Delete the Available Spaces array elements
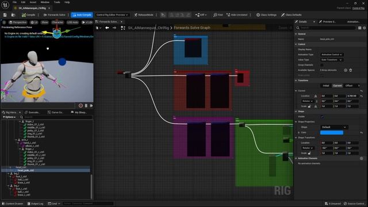Viewport: 368px width, 207px height. [350, 70]
